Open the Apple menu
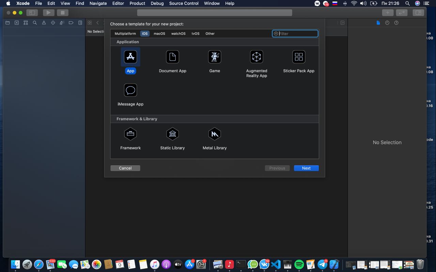Image resolution: width=436 pixels, height=272 pixels. click(8, 3)
